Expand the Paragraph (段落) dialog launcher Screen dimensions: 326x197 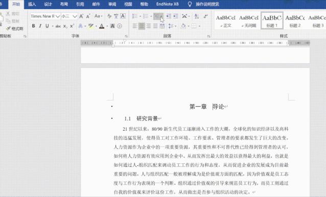[208, 36]
